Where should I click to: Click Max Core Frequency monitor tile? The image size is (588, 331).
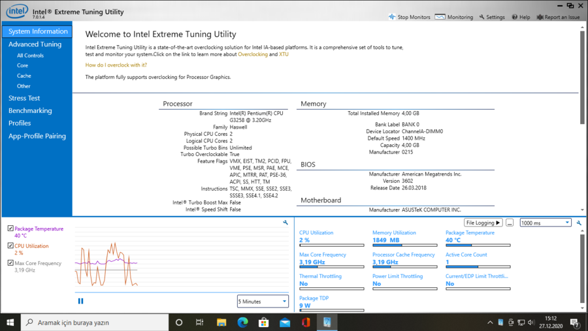(x=331, y=260)
